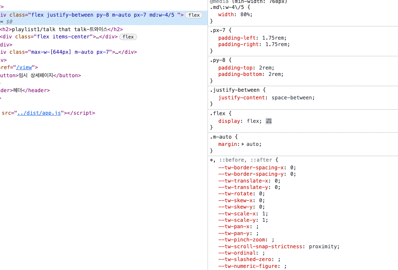This screenshot has width=398, height=270.
Task: Edit the display flex value
Action: pyautogui.click(x=253, y=121)
